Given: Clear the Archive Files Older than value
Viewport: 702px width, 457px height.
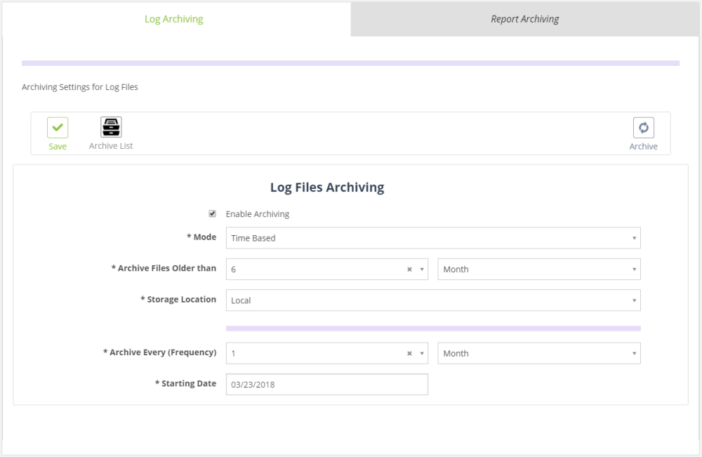Looking at the screenshot, I should click(x=409, y=270).
